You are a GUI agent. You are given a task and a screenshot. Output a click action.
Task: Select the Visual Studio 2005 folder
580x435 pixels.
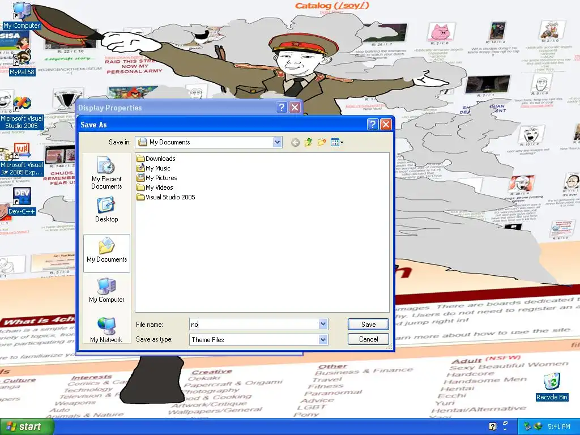(166, 197)
